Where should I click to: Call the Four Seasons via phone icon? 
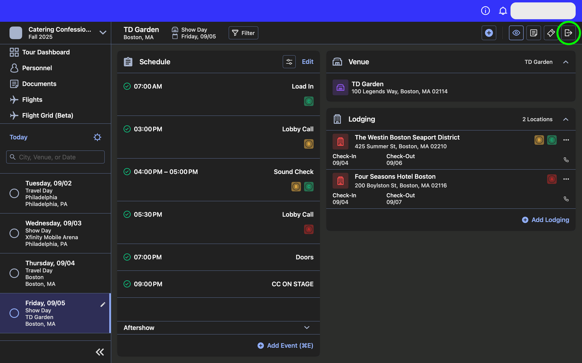pyautogui.click(x=566, y=199)
